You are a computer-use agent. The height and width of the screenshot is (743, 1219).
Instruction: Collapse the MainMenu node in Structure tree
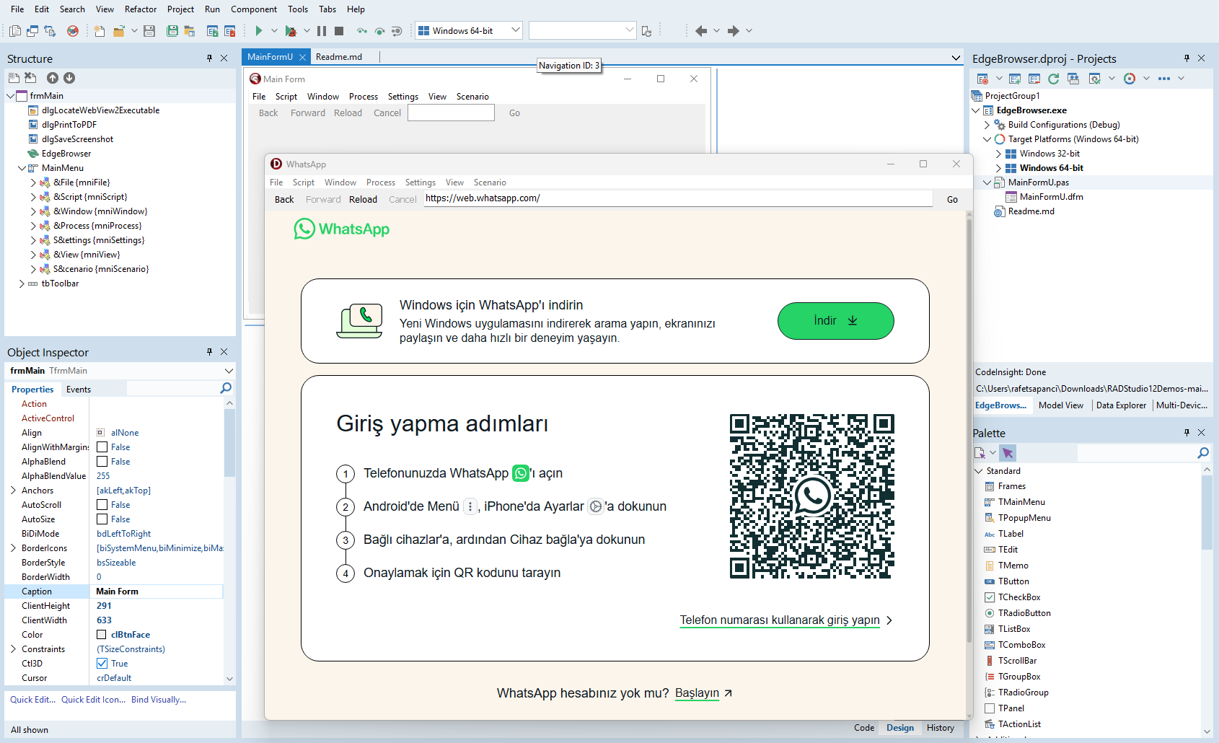[22, 168]
